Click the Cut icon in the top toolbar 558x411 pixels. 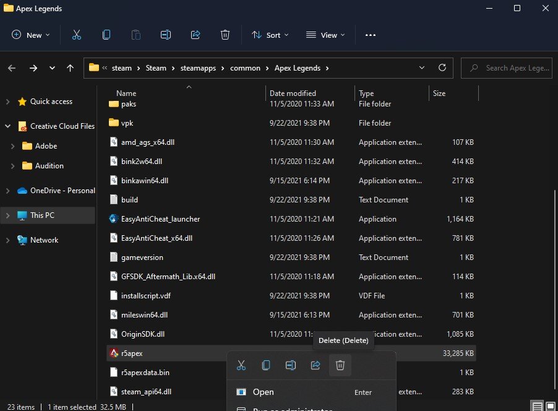tap(77, 35)
